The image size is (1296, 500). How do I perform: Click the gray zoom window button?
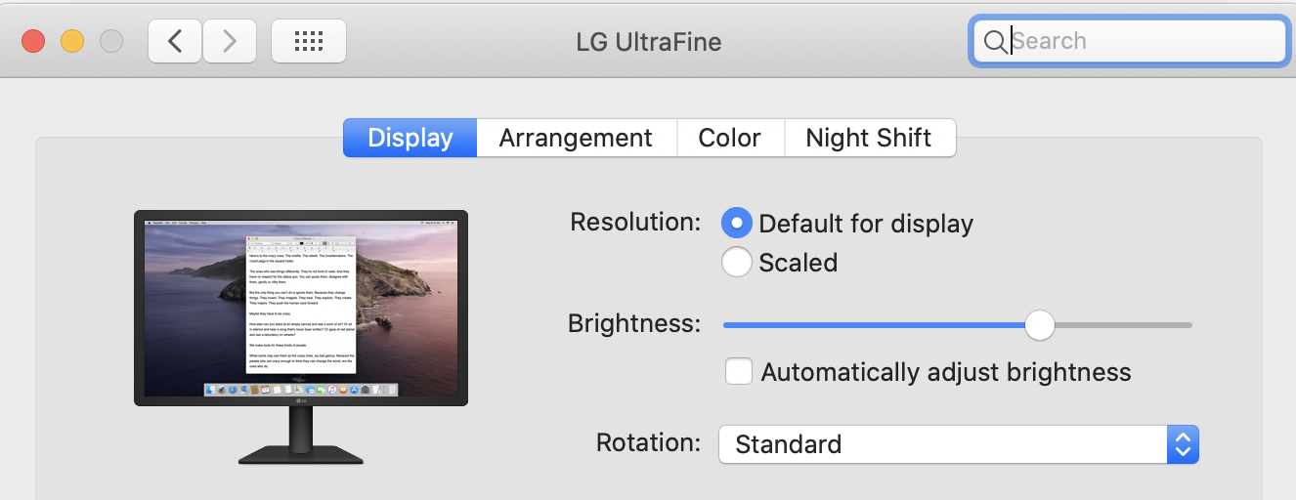[111, 41]
